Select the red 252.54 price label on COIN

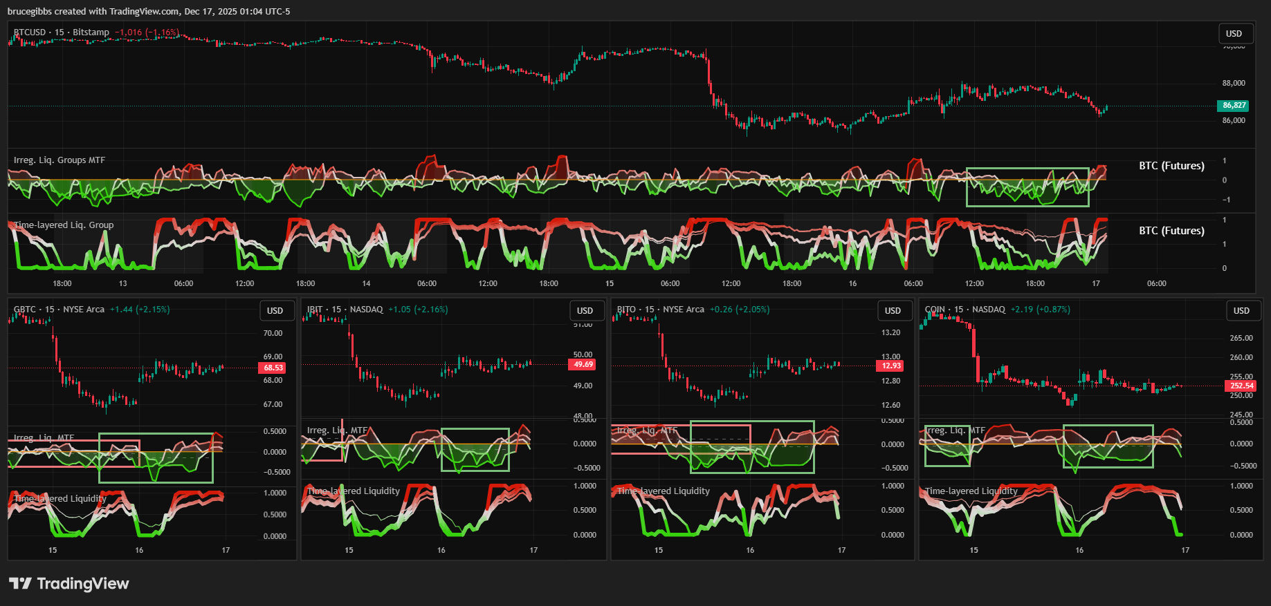point(1241,386)
